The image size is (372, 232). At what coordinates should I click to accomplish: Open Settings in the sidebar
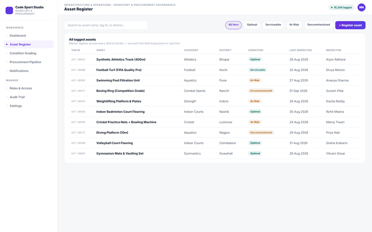point(29,106)
